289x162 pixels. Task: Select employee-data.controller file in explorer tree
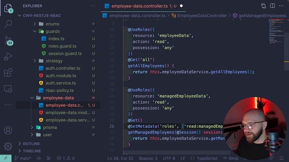click(65, 105)
